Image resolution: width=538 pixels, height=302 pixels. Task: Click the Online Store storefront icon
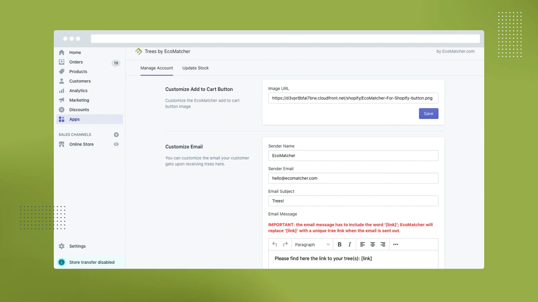[62, 144]
